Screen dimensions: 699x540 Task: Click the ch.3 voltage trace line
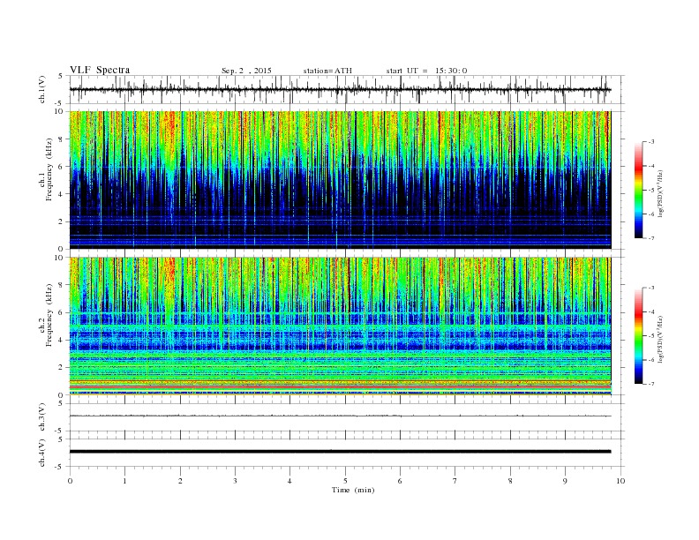pos(340,416)
